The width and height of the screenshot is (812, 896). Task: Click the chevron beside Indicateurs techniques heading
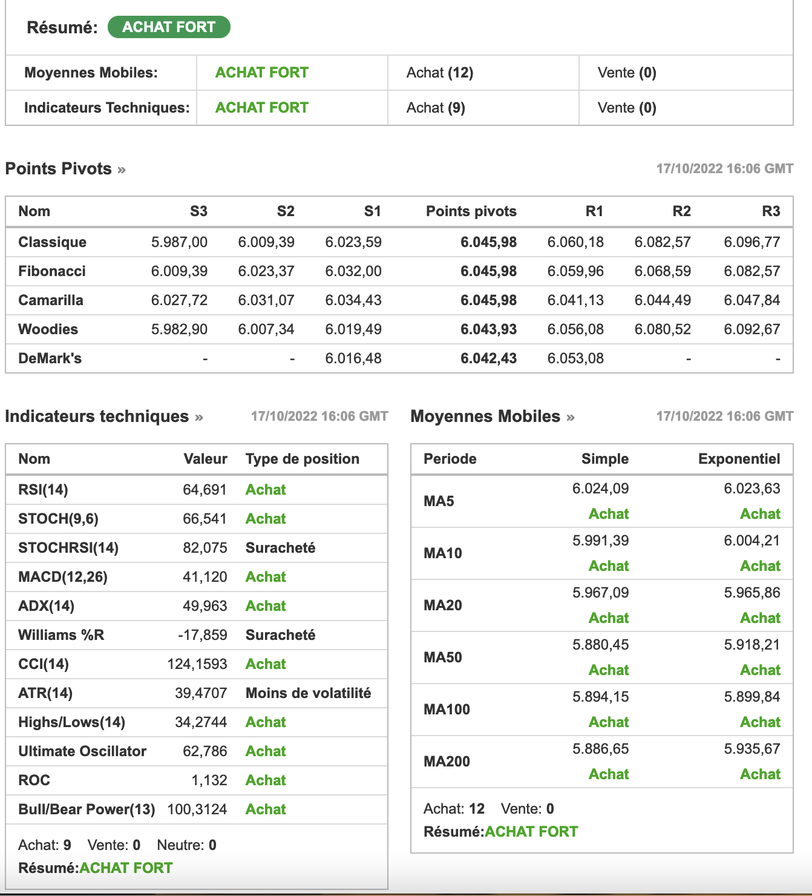coord(199,417)
